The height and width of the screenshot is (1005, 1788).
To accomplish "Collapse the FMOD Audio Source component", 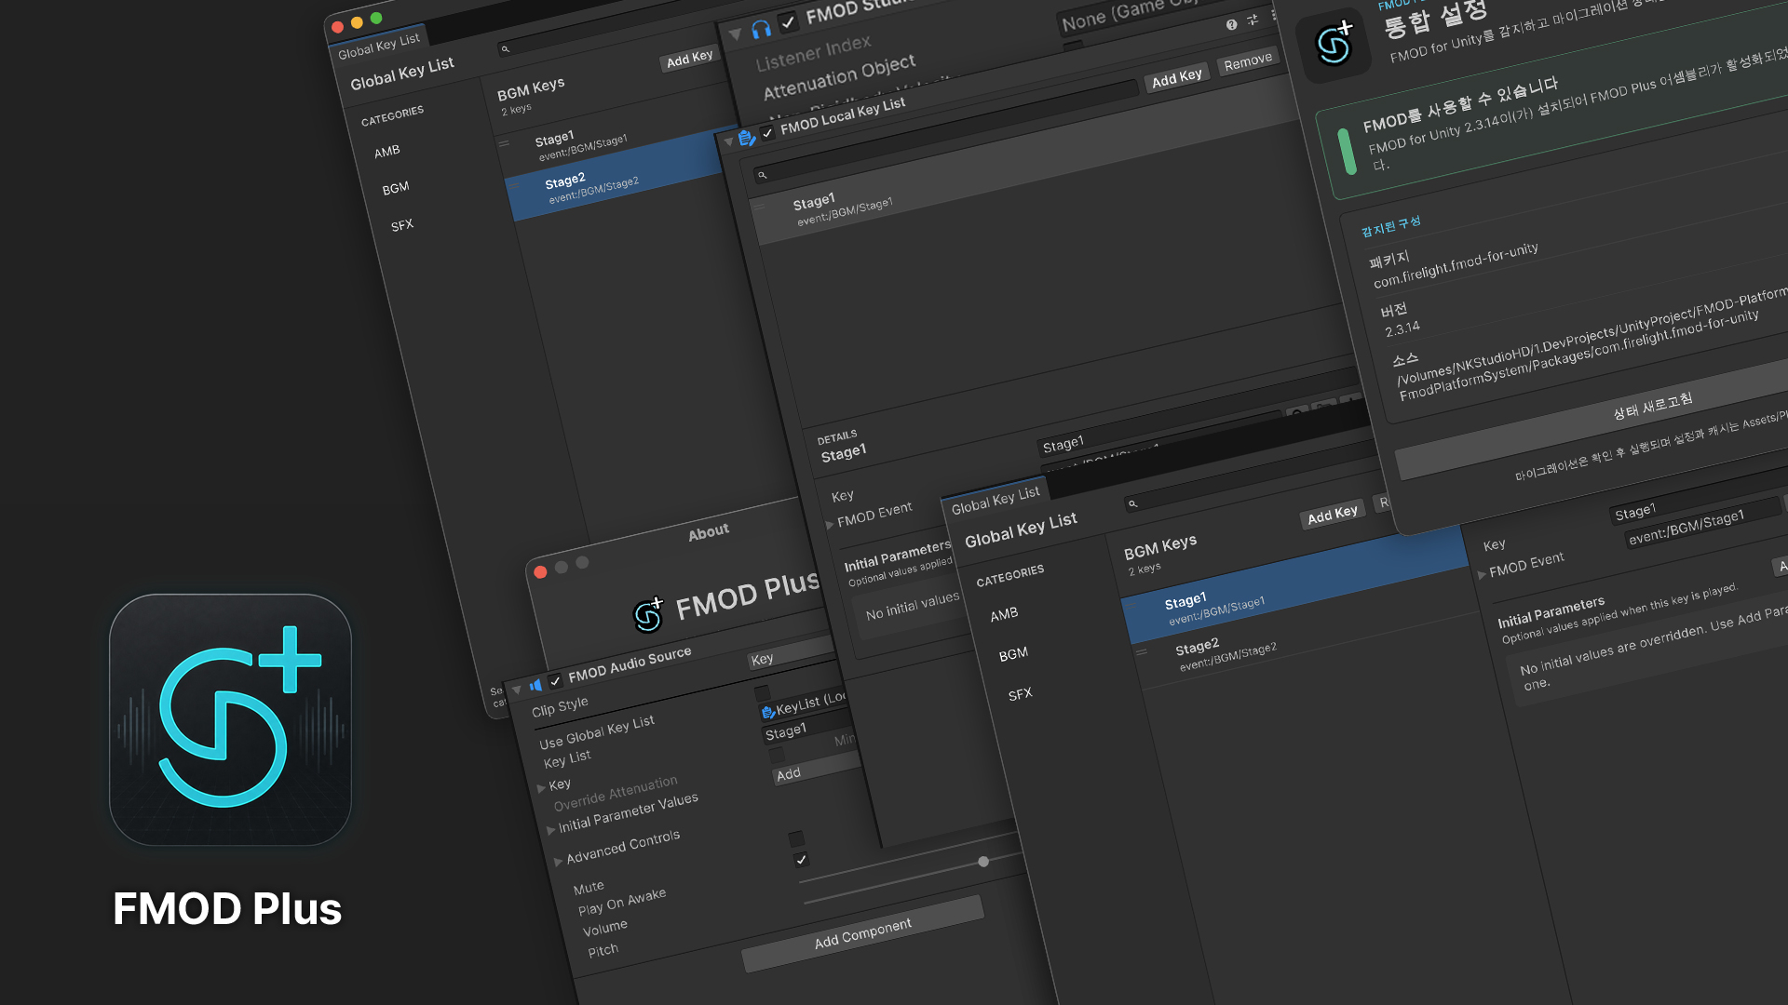I will click(517, 690).
